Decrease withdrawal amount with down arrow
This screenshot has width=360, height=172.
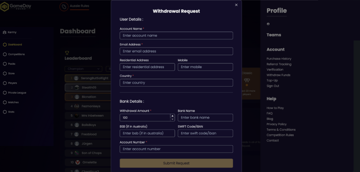[172, 119]
